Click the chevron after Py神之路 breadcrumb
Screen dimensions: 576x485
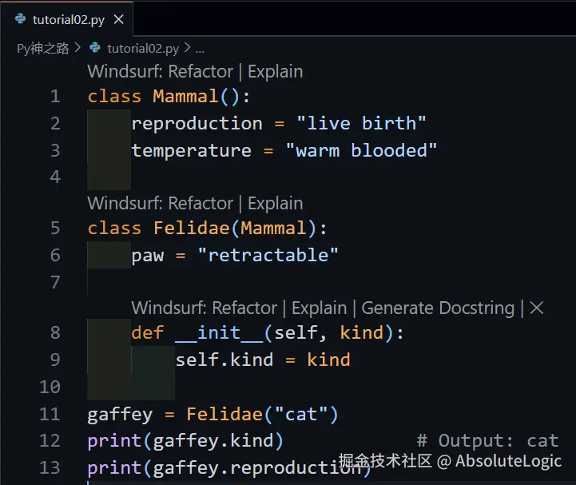77,48
